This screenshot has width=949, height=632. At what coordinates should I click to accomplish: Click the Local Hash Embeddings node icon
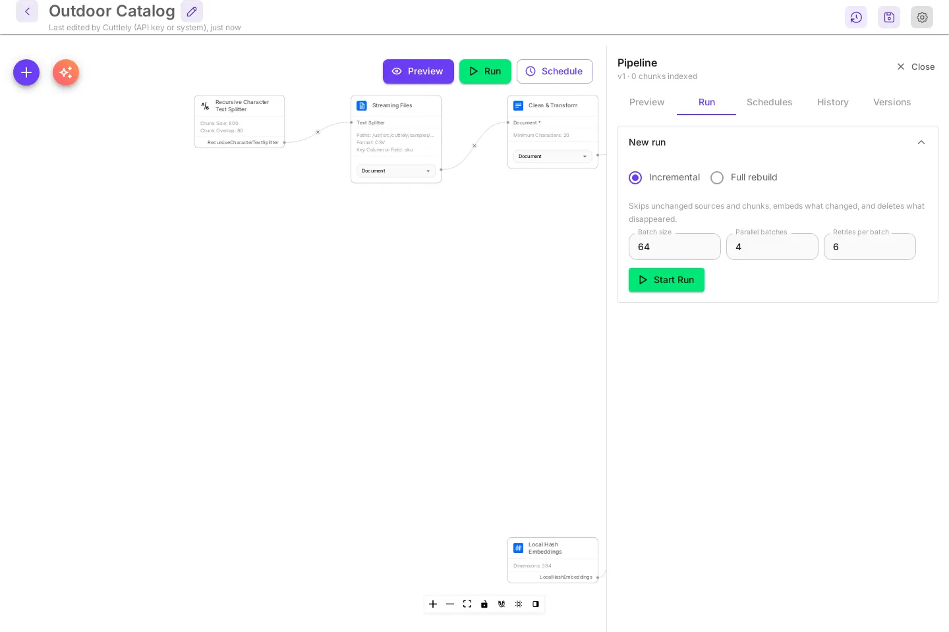[x=519, y=548]
